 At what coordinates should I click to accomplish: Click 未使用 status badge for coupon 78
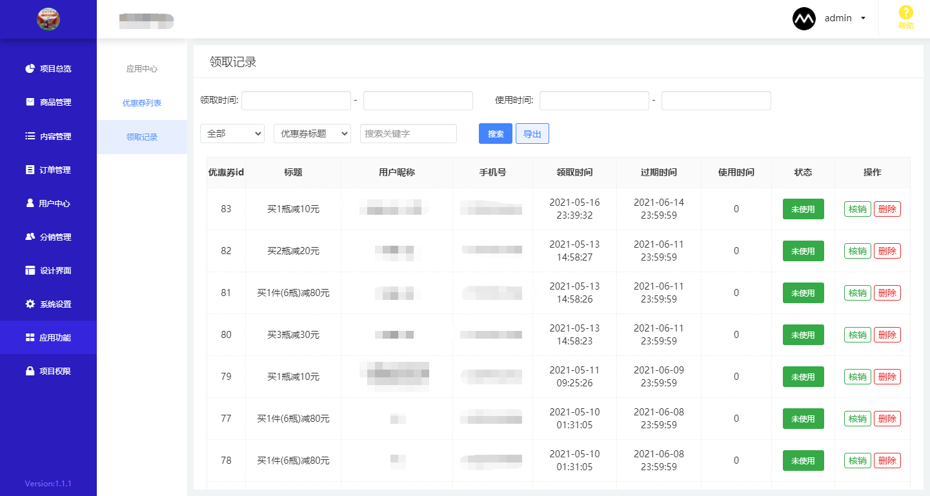click(x=804, y=461)
